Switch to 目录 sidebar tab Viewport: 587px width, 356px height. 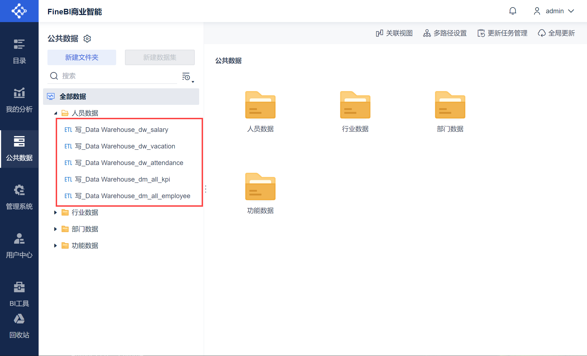click(x=19, y=51)
